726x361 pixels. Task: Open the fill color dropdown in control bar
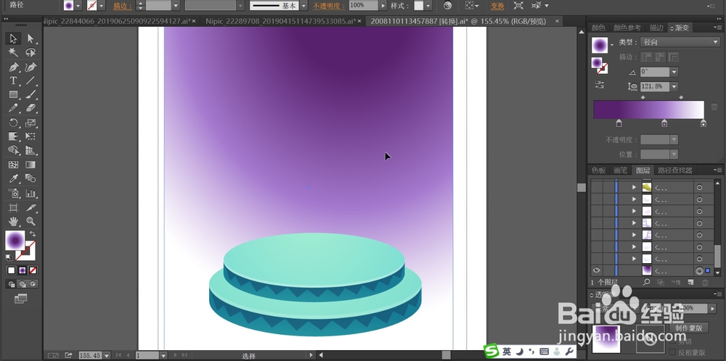(78, 6)
